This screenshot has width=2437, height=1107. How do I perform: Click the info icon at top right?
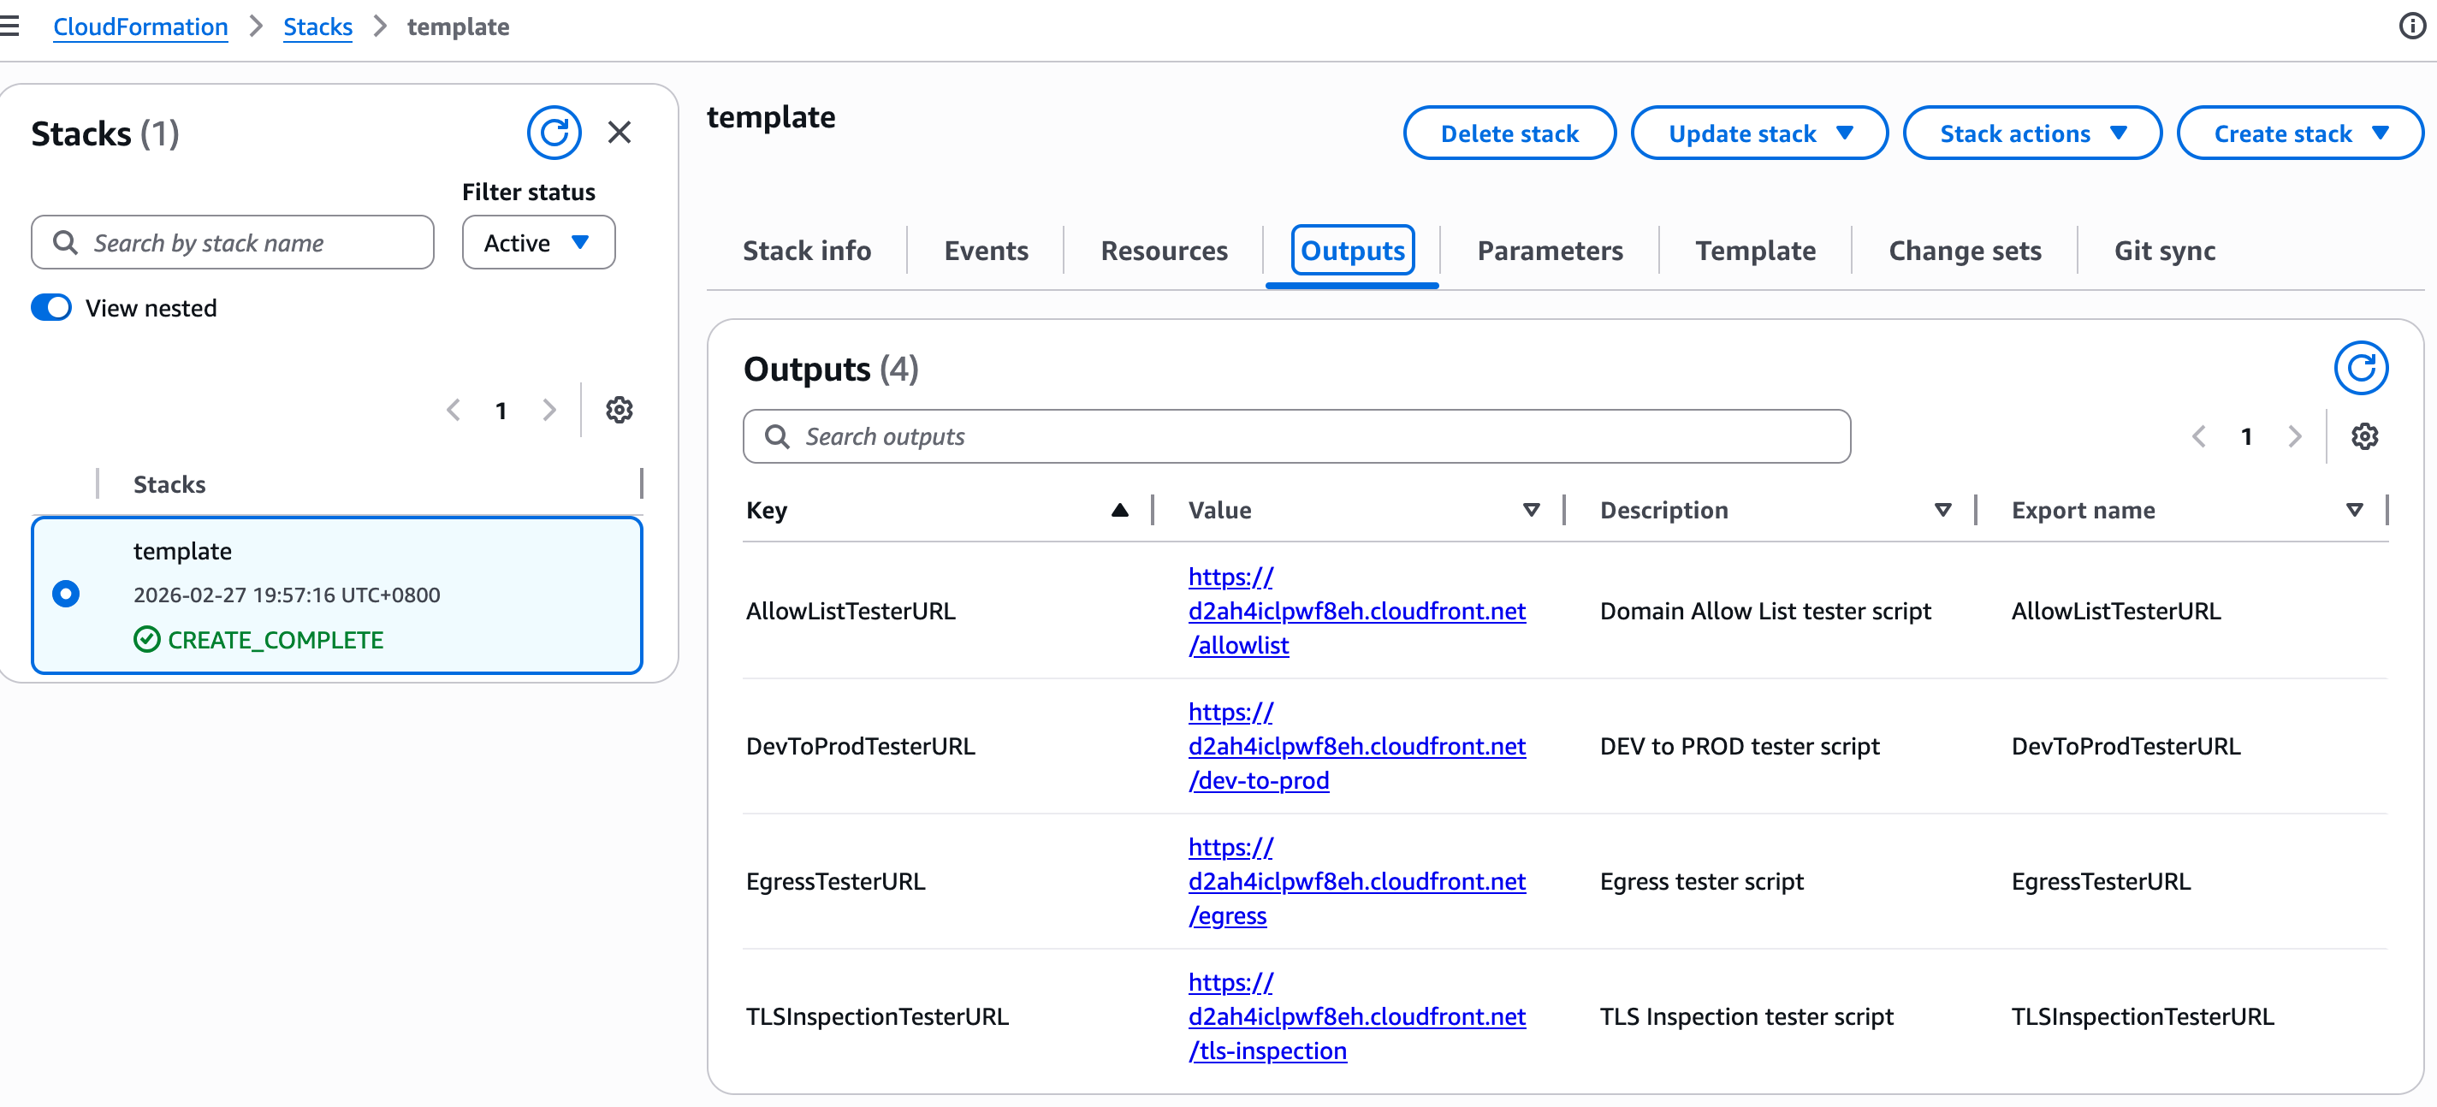coord(2411,27)
